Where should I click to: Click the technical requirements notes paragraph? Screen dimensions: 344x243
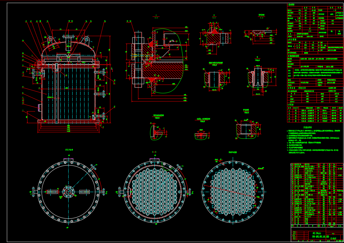coord(314,141)
